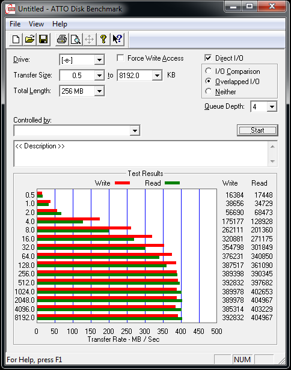Open the Queue Depth dropdown
The image size is (291, 370).
point(272,107)
